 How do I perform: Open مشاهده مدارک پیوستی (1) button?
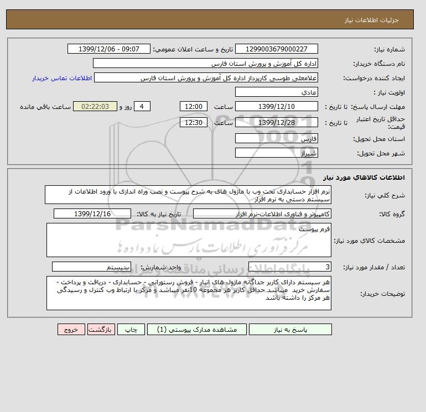click(197, 330)
